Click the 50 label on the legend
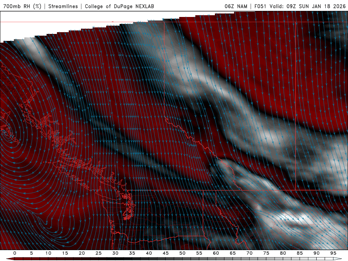 click(182, 253)
